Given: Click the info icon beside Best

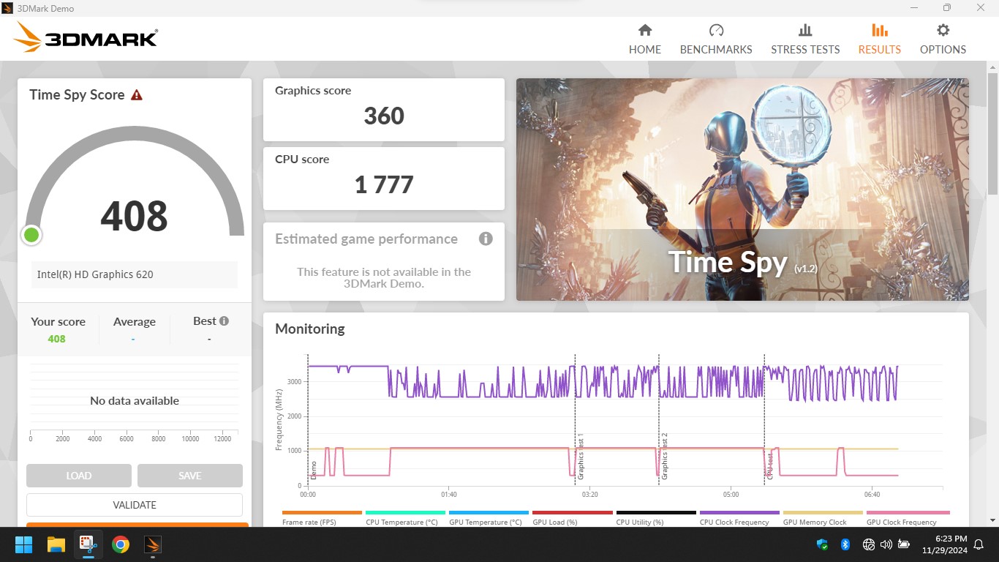Looking at the screenshot, I should pos(224,321).
